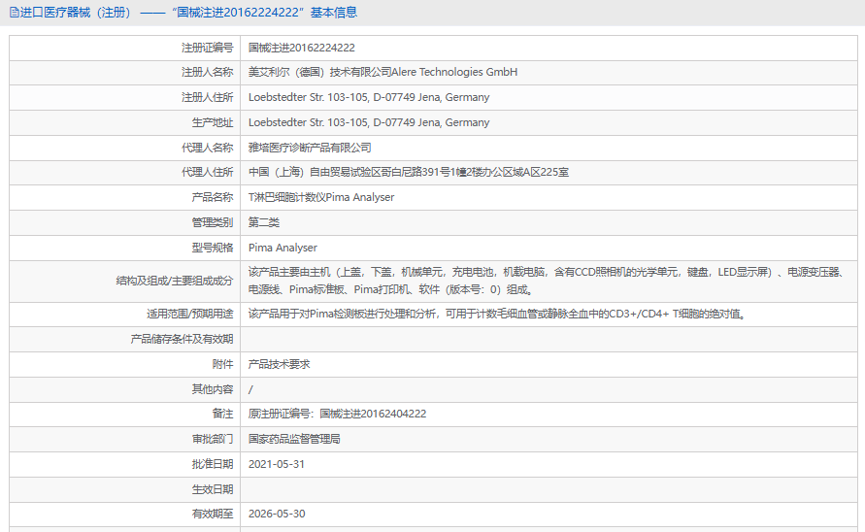The width and height of the screenshot is (865, 532).
Task: Click the label 批准日期
Action: click(213, 464)
